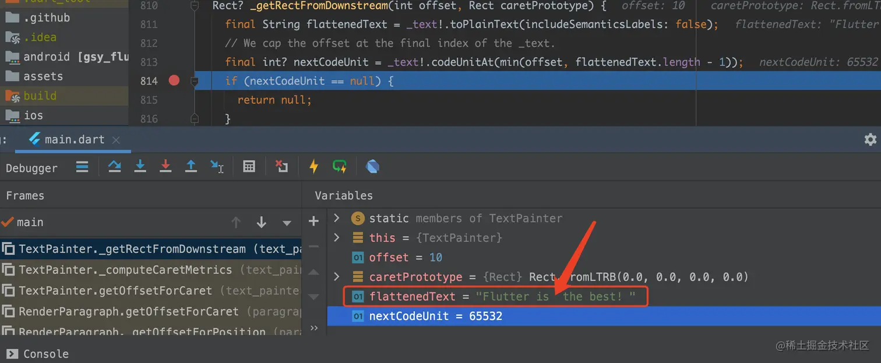Select TextPainter._getRectFromDownstream stack frame

tap(151, 249)
